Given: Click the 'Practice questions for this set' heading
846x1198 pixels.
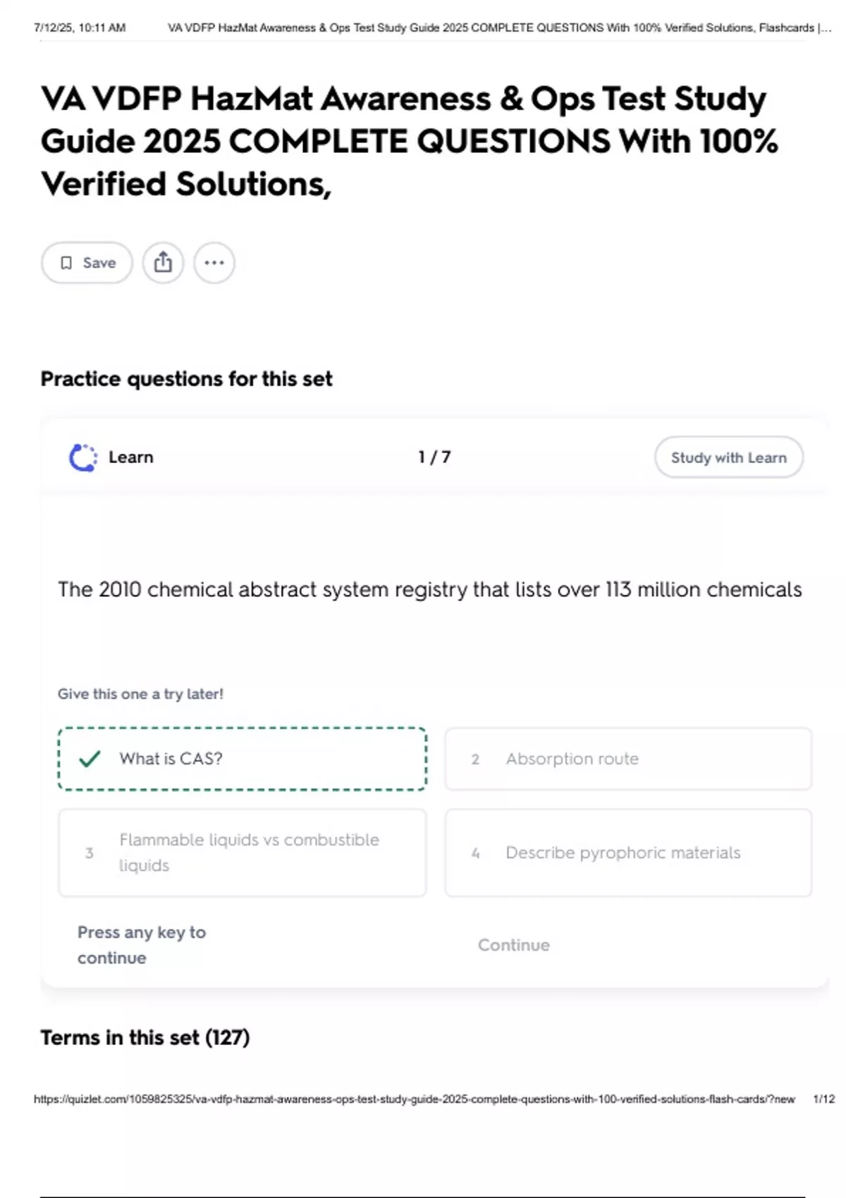Looking at the screenshot, I should click(x=186, y=379).
